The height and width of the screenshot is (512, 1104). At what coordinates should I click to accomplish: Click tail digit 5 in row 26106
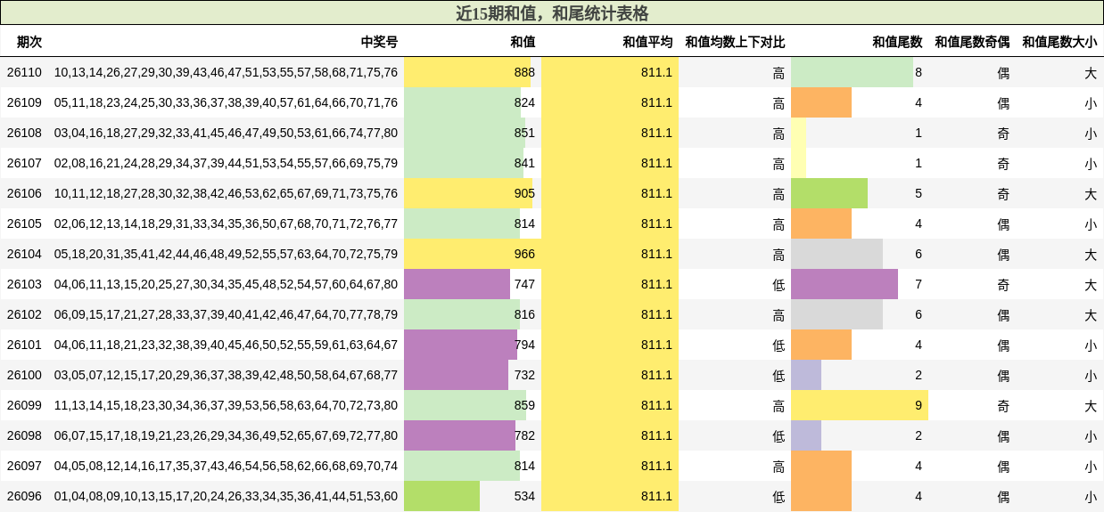pos(919,193)
